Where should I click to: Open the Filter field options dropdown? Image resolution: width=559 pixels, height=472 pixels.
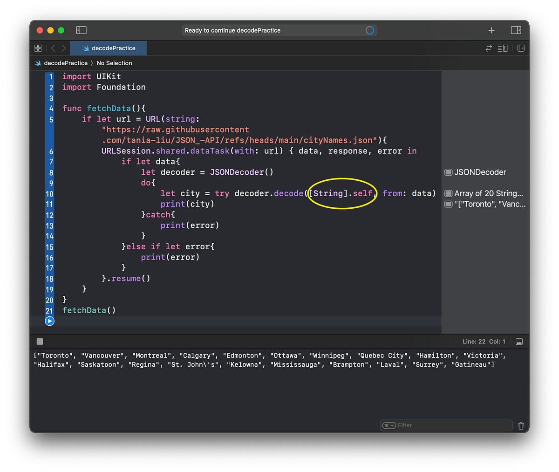[x=389, y=425]
